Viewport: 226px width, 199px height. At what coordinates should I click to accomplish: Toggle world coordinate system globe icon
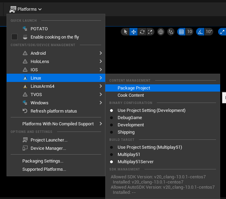pyautogui.click(x=161, y=32)
